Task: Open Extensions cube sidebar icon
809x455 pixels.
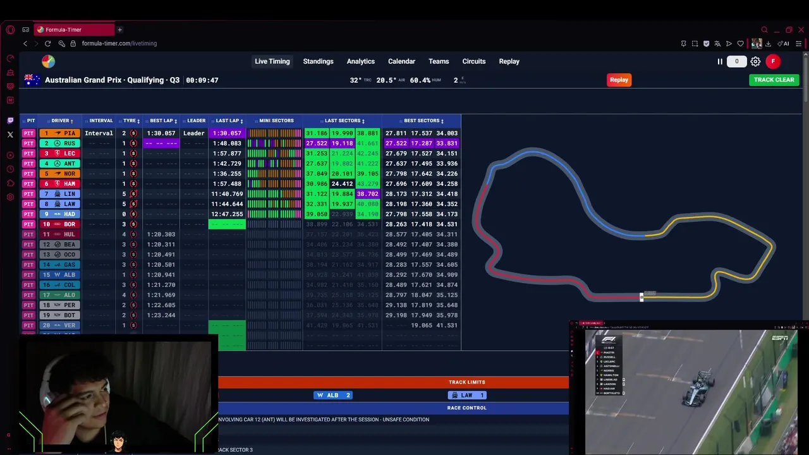Action: point(10,183)
